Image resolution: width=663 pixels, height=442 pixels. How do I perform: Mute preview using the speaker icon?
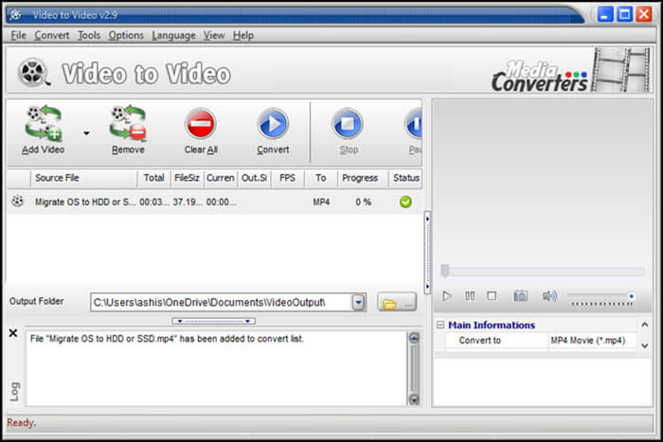pyautogui.click(x=549, y=296)
